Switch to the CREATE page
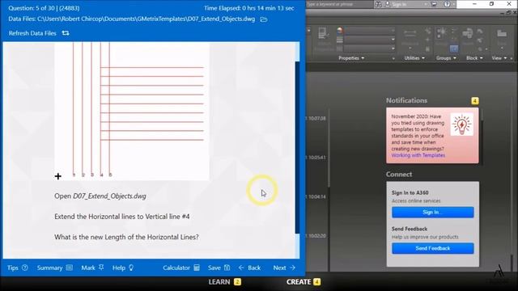 (304, 282)
